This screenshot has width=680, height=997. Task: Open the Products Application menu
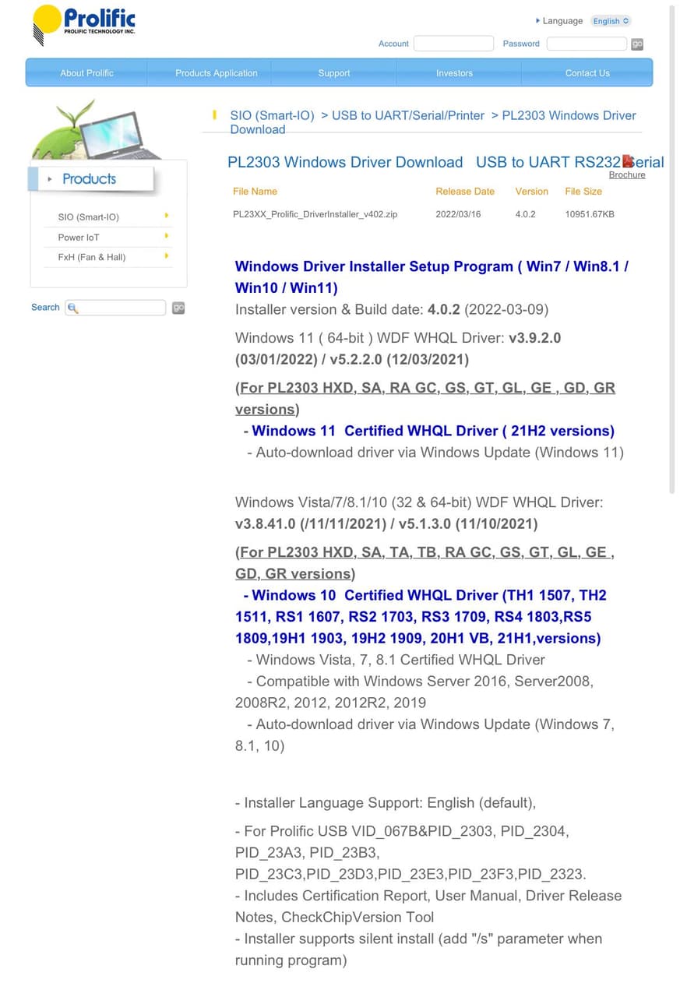216,73
